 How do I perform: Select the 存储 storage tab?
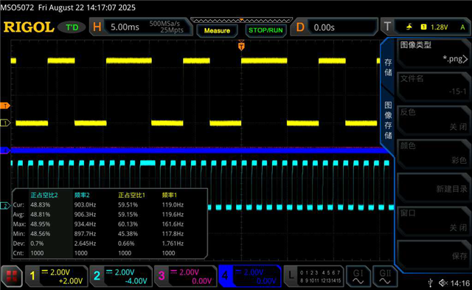388,67
